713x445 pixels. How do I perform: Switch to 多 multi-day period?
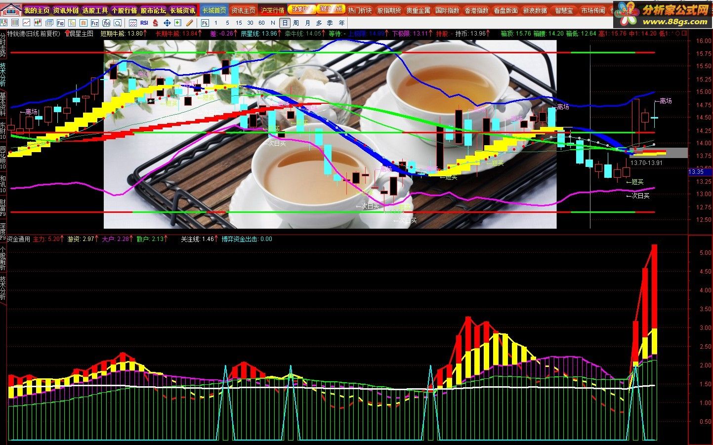[319, 23]
